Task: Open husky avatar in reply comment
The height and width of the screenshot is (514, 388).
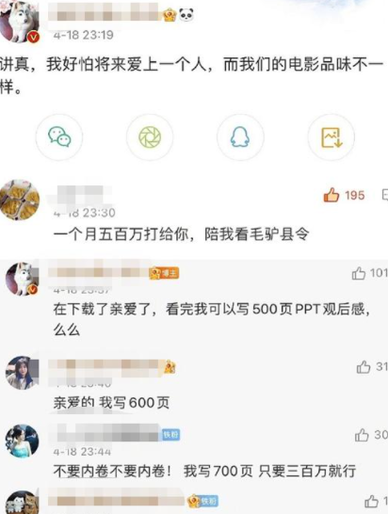Action: point(22,279)
